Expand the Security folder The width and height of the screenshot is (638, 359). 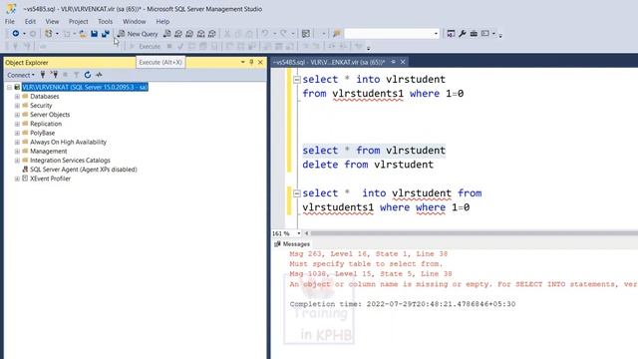[17, 106]
